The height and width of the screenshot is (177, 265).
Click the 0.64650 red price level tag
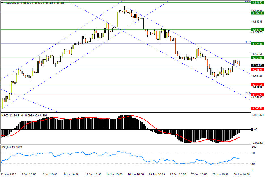pos(257,108)
